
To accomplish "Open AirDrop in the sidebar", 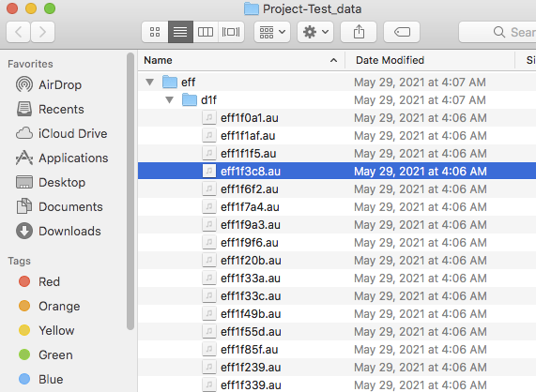I will 49,84.
